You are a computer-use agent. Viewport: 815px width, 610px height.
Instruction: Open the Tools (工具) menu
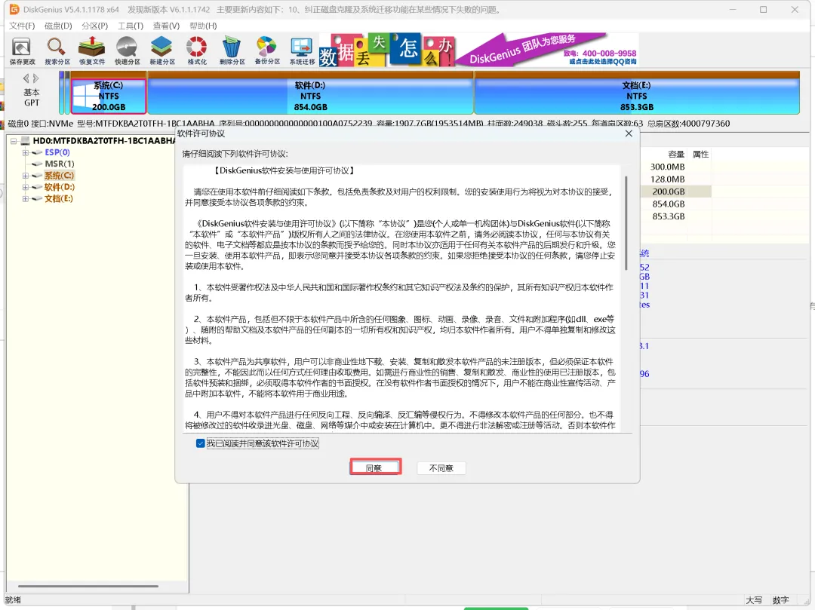(131, 26)
